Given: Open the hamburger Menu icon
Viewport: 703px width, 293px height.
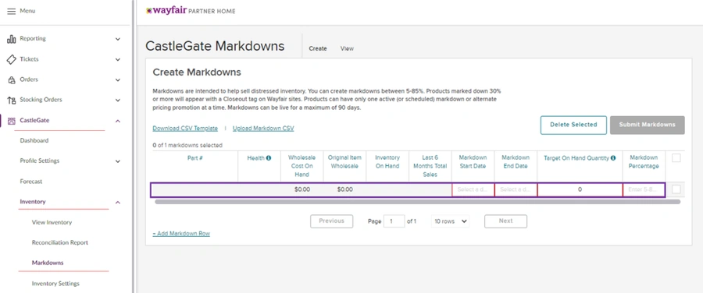Looking at the screenshot, I should pyautogui.click(x=11, y=11).
